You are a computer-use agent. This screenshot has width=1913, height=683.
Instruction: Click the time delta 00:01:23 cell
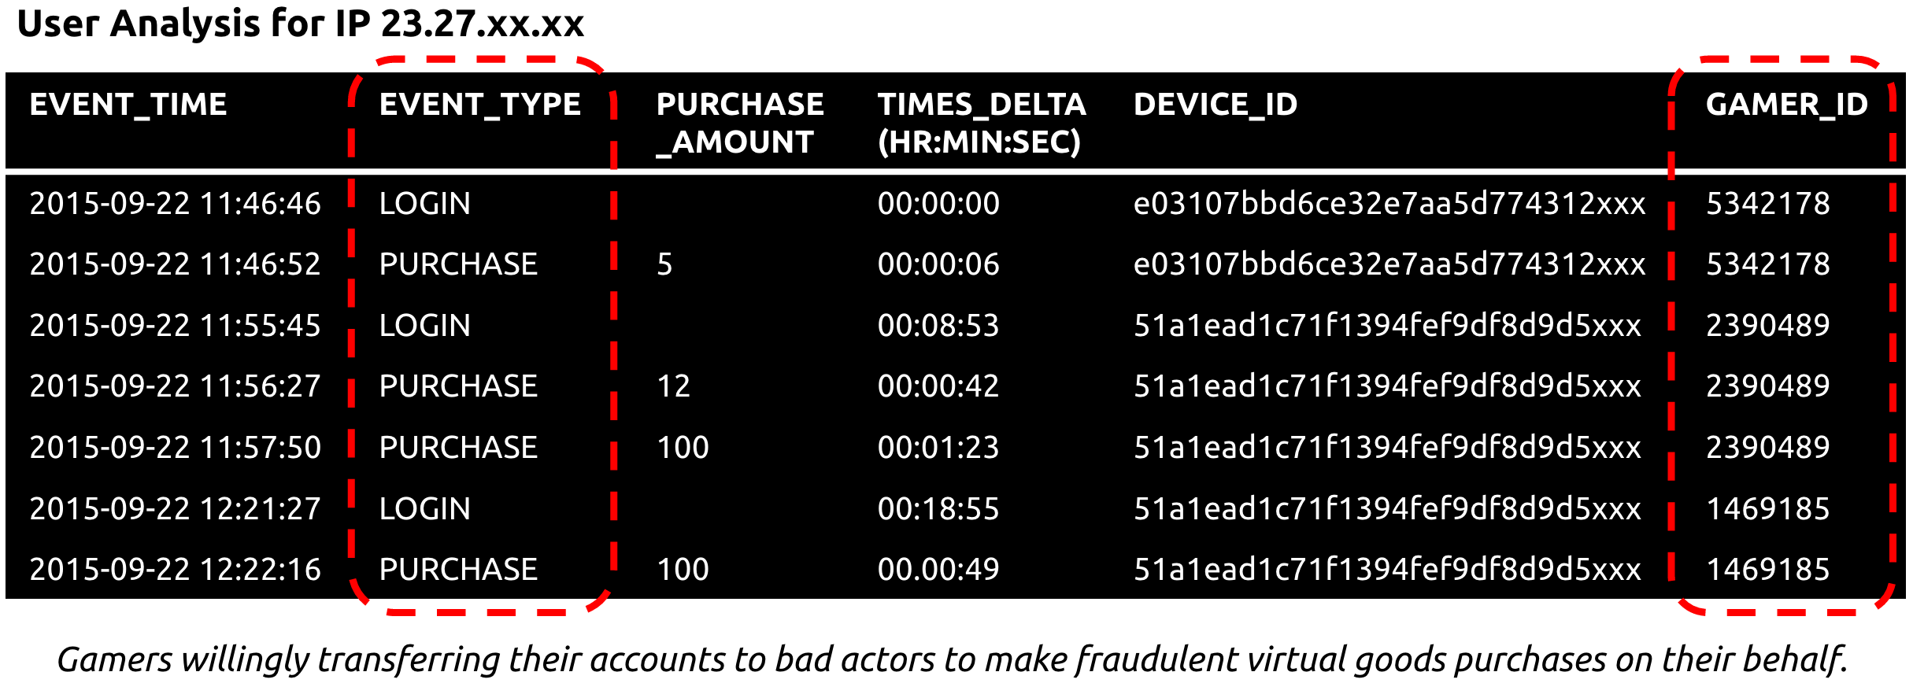coord(938,448)
